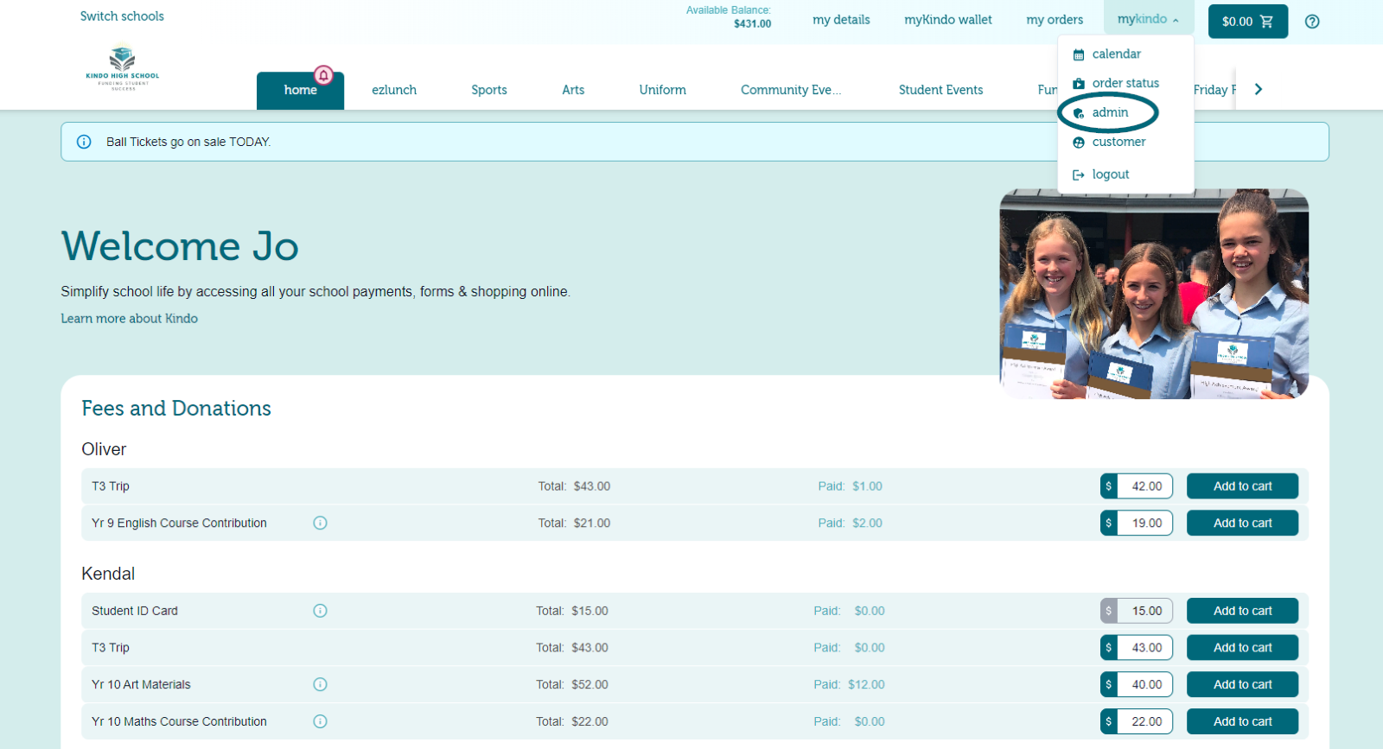Edit the 19.00 amount field
Image resolution: width=1383 pixels, height=749 pixels.
[1145, 523]
